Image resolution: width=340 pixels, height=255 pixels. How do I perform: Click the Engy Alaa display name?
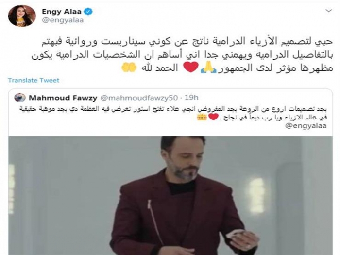pyautogui.click(x=62, y=12)
